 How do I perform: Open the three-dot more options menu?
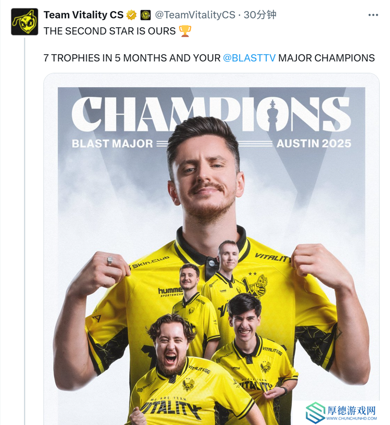(373, 15)
